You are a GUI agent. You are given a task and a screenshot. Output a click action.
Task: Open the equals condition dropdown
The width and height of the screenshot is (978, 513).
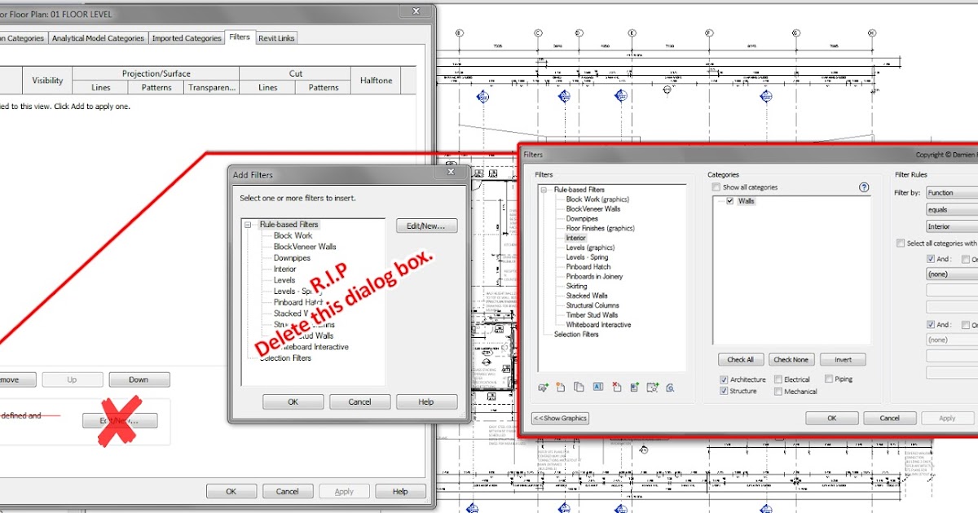952,208
